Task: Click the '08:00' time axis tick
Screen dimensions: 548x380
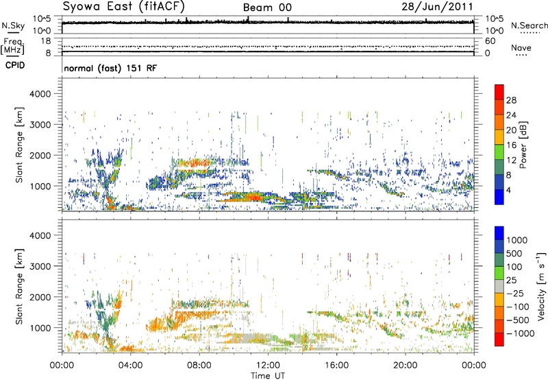Action: click(199, 366)
